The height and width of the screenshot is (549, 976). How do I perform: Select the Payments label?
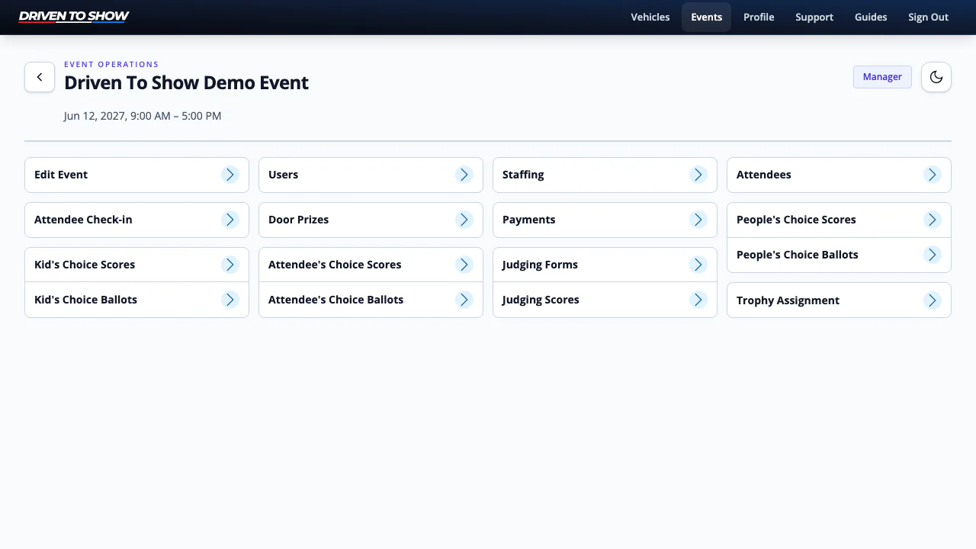pos(528,220)
